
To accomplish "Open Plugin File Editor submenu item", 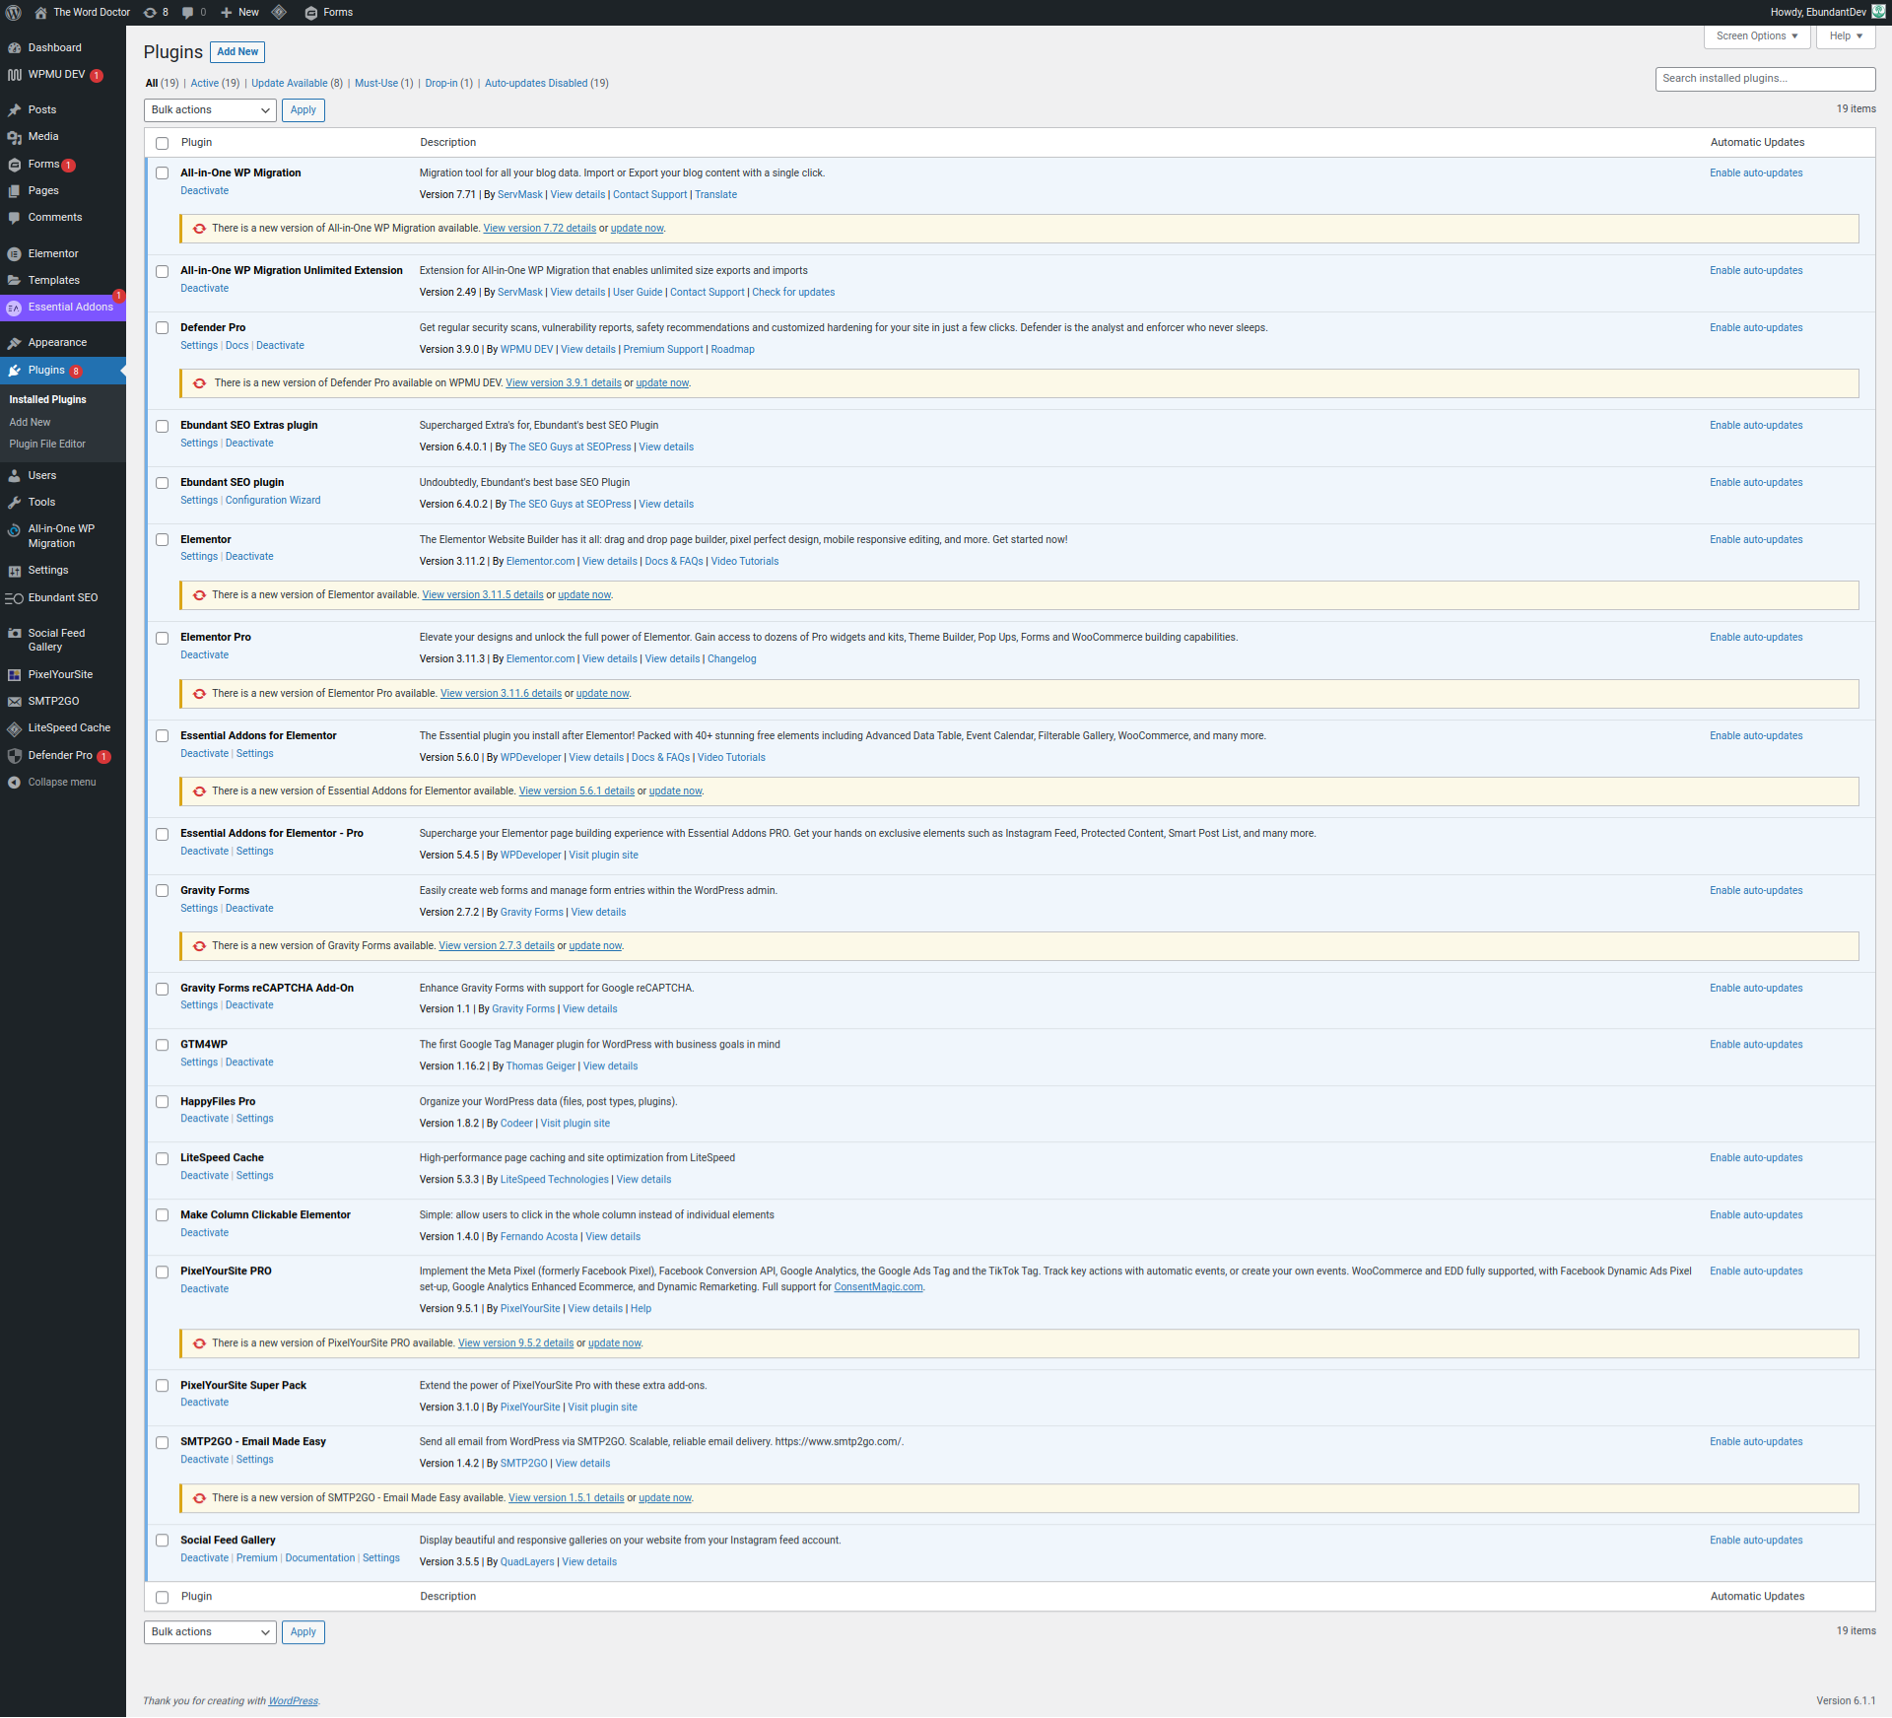I will [x=47, y=445].
